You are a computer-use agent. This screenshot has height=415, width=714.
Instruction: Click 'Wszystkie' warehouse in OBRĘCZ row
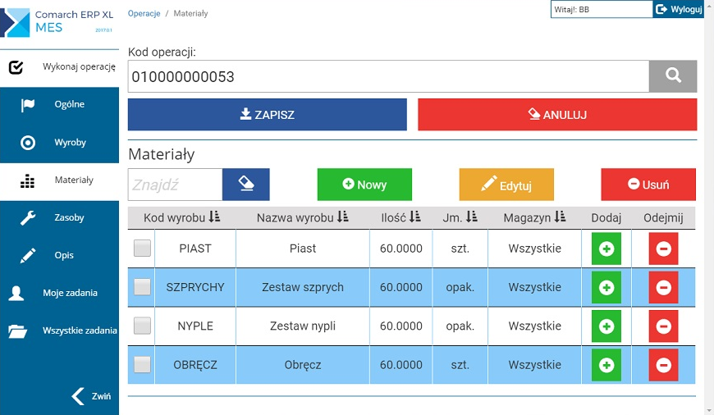coord(534,365)
